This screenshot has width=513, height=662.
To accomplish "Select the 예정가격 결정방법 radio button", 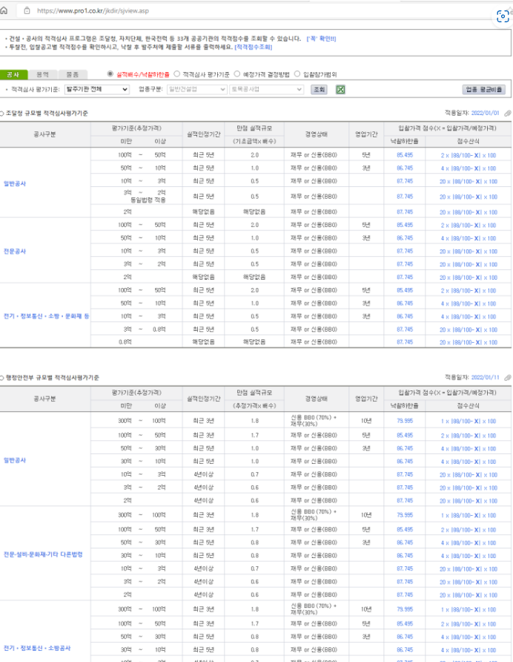I will (x=237, y=74).
